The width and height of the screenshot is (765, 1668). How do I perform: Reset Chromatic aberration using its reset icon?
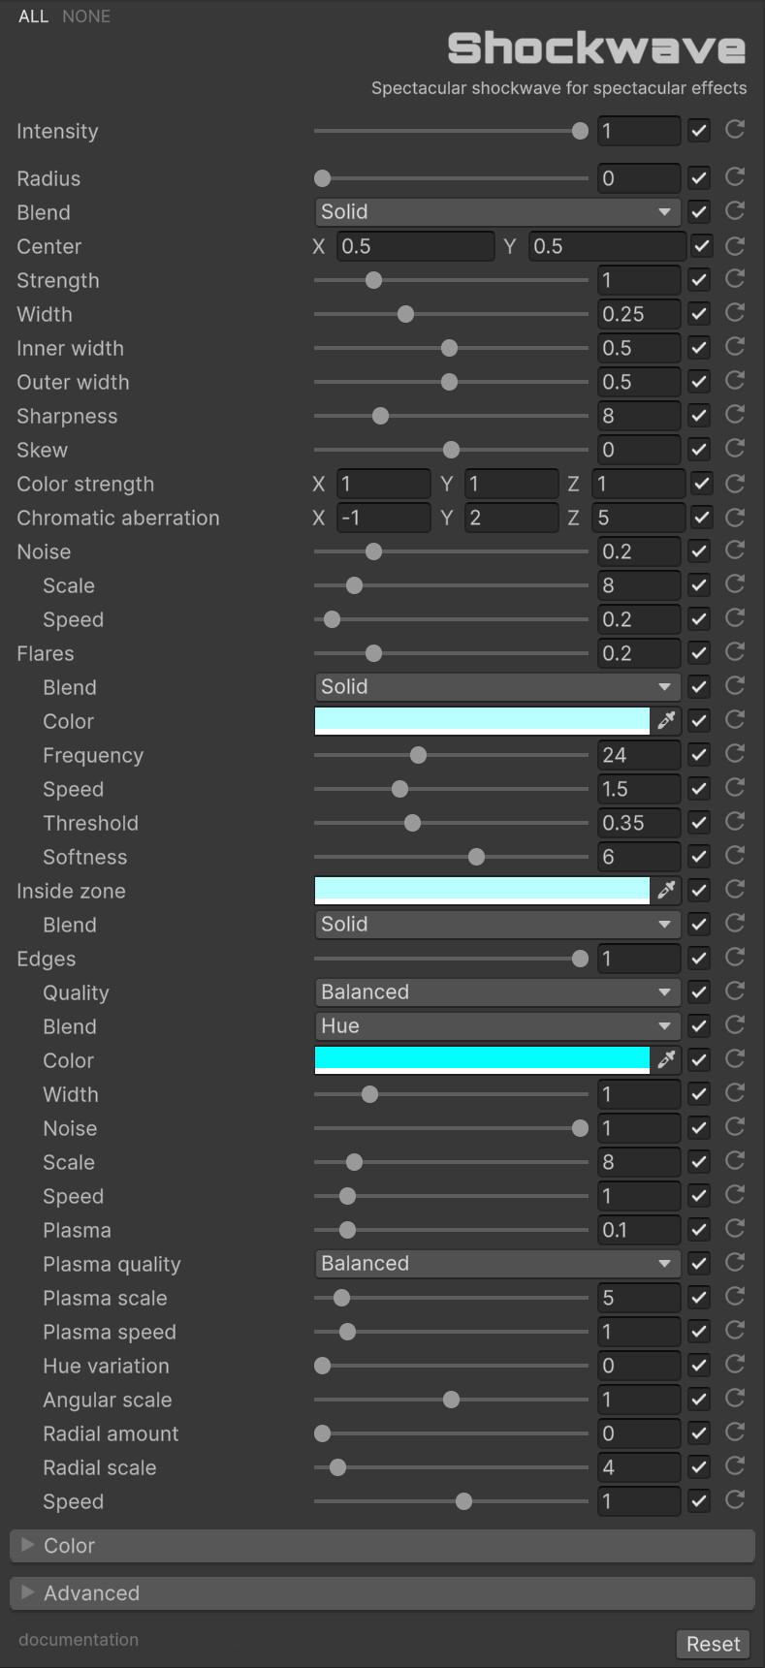click(735, 517)
